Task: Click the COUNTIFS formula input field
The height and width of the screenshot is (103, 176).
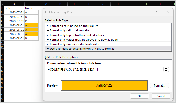Action: click(105, 70)
